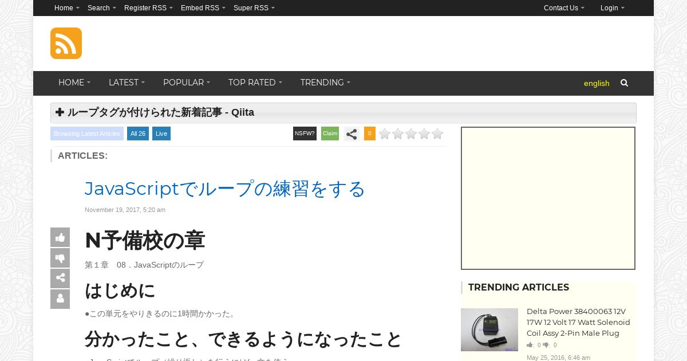Rate the feed five stars

pos(437,134)
